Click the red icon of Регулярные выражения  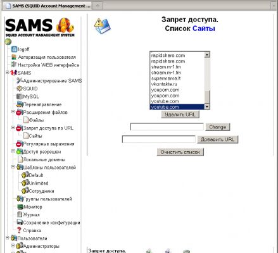coord(19,144)
